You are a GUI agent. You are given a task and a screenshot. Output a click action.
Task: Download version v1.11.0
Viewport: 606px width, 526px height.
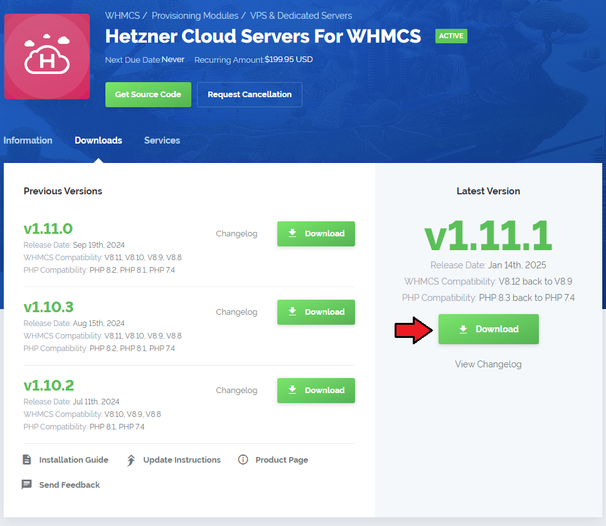click(316, 234)
